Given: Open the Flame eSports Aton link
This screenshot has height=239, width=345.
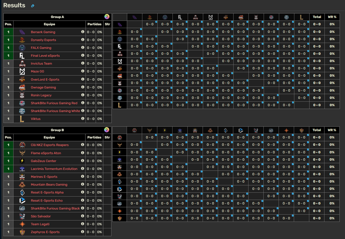Looking at the screenshot, I should point(46,153).
